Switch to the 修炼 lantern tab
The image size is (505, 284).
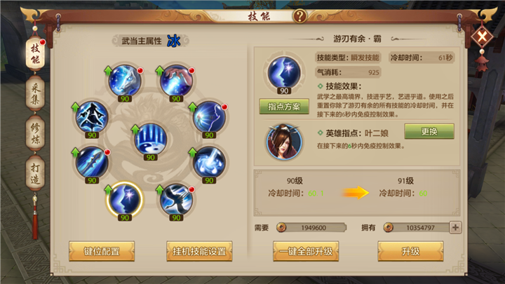point(35,133)
